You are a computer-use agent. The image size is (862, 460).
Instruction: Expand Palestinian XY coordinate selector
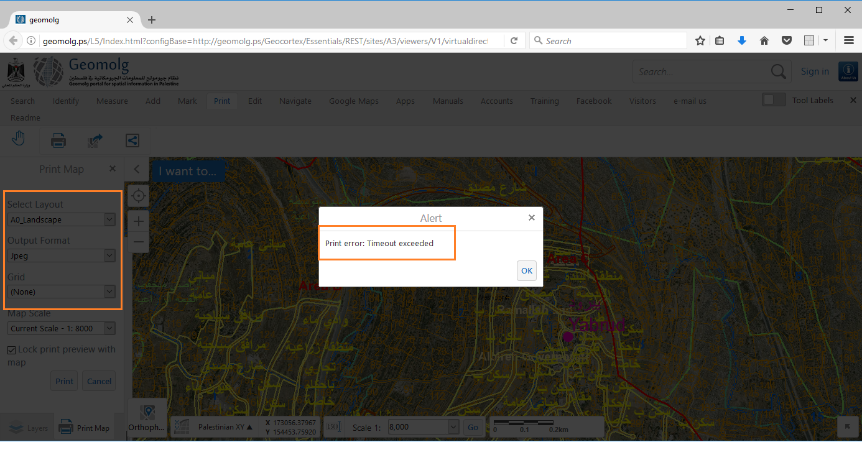[x=225, y=427]
